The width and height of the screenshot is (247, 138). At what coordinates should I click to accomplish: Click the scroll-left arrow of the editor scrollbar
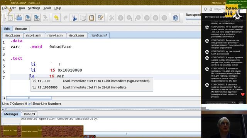click(4, 98)
